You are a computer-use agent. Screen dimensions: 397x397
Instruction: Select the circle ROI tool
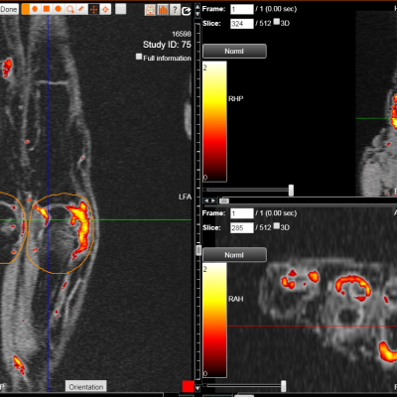click(x=59, y=9)
